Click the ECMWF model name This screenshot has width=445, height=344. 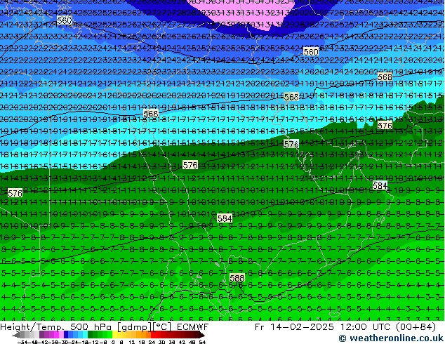(x=193, y=327)
